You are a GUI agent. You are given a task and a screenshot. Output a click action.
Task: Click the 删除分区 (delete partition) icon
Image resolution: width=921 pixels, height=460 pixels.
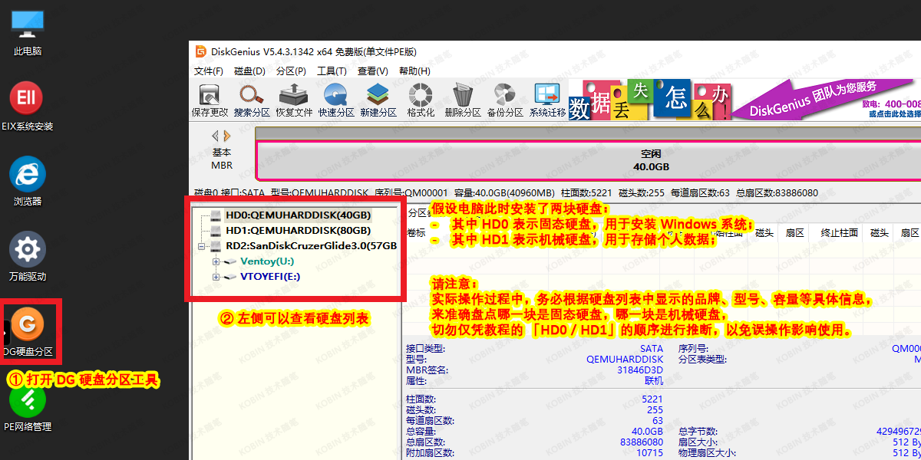(462, 98)
